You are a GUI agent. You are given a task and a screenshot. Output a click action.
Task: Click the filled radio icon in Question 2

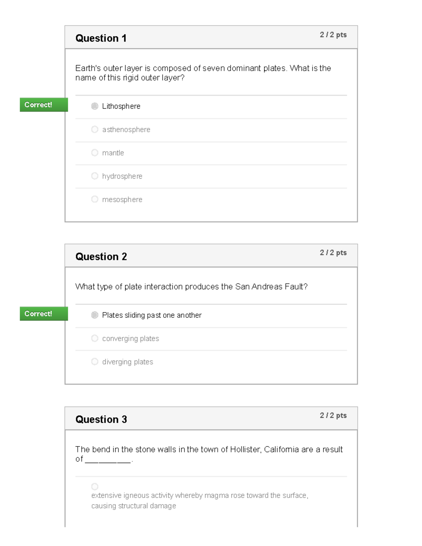coord(94,315)
